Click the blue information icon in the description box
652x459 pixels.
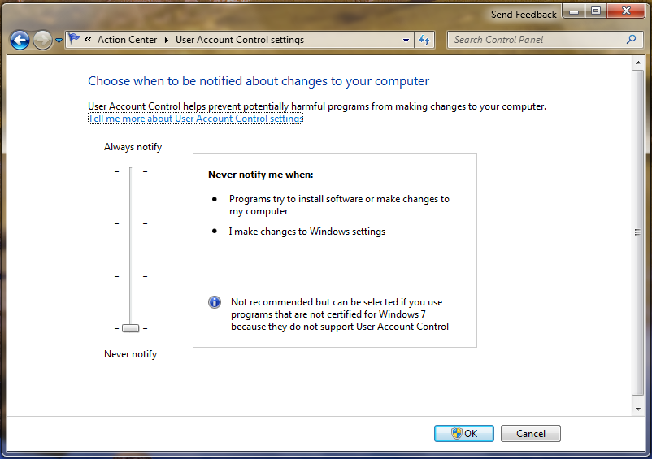pyautogui.click(x=215, y=302)
